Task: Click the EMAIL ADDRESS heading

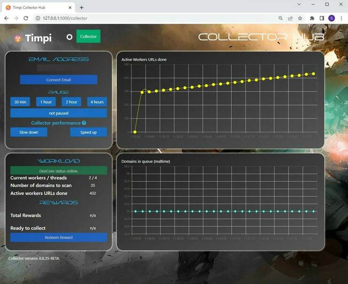Action: point(59,59)
